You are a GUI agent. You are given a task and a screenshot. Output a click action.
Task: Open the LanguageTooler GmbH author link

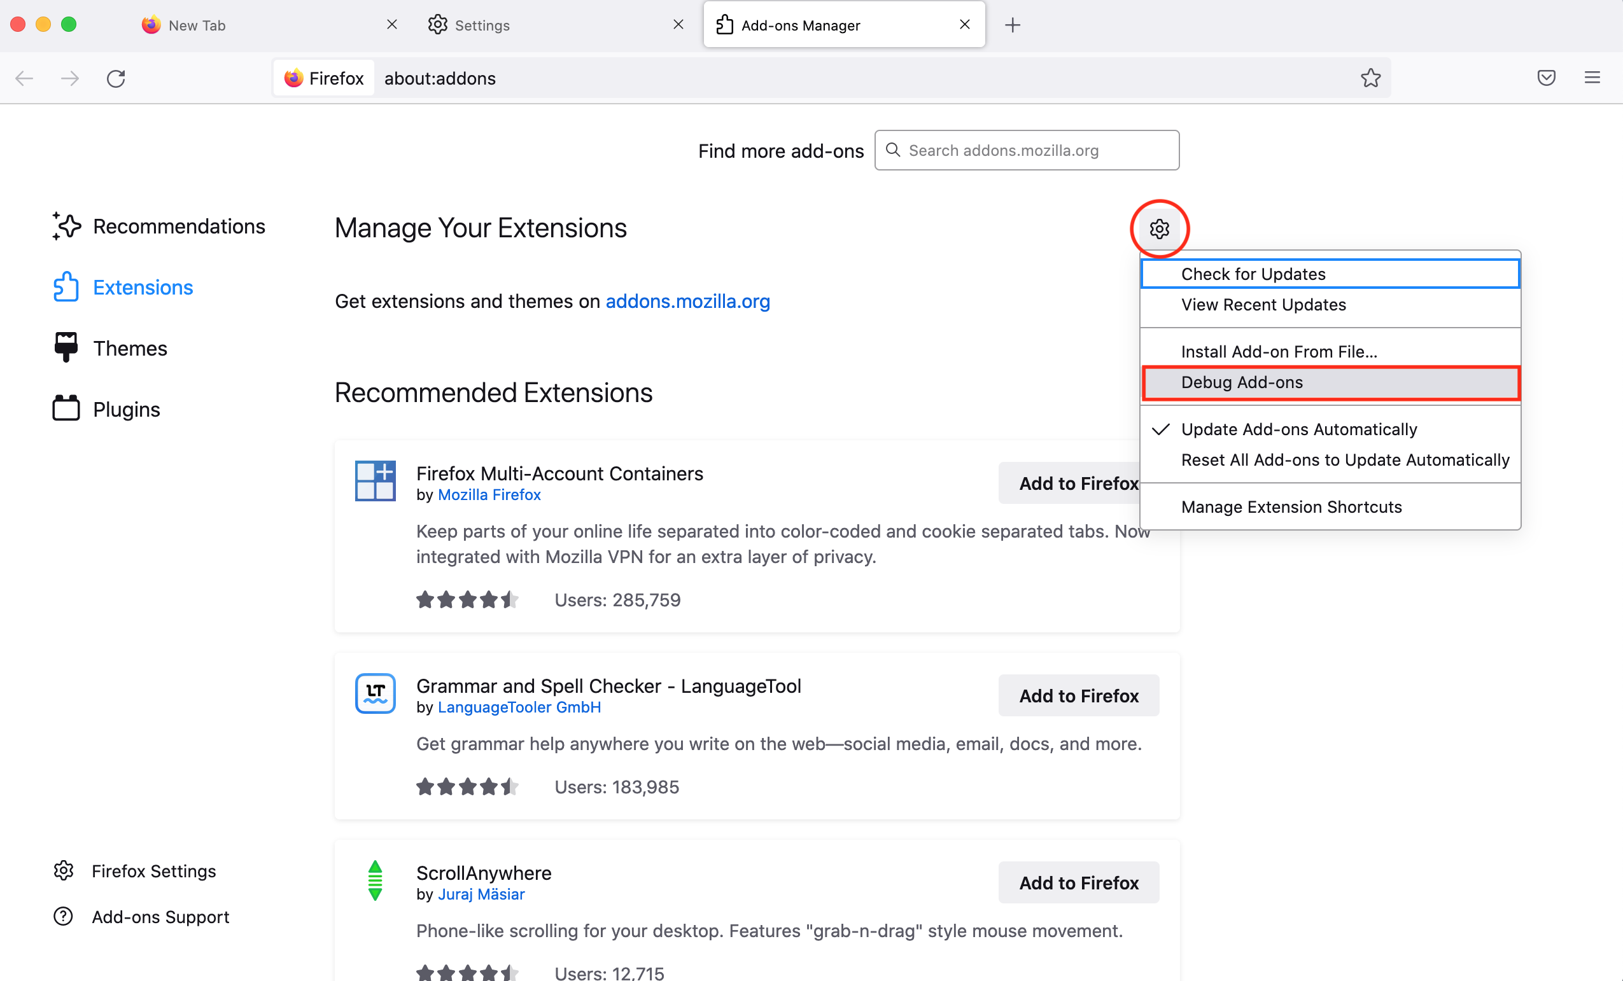pos(519,708)
